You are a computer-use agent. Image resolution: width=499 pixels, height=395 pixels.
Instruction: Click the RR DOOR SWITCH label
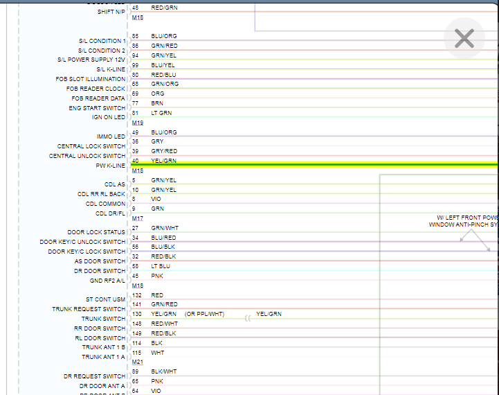100,328
